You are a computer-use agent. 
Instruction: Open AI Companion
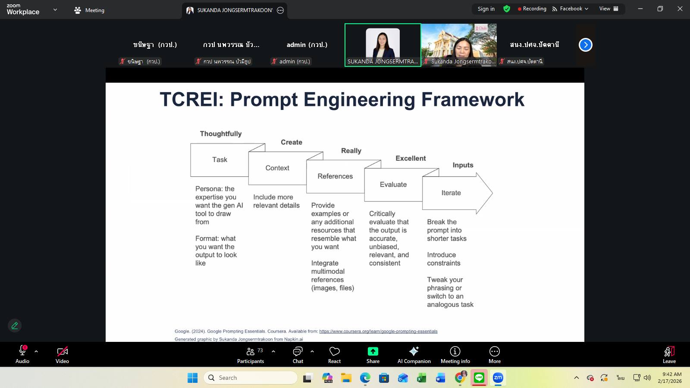click(414, 355)
